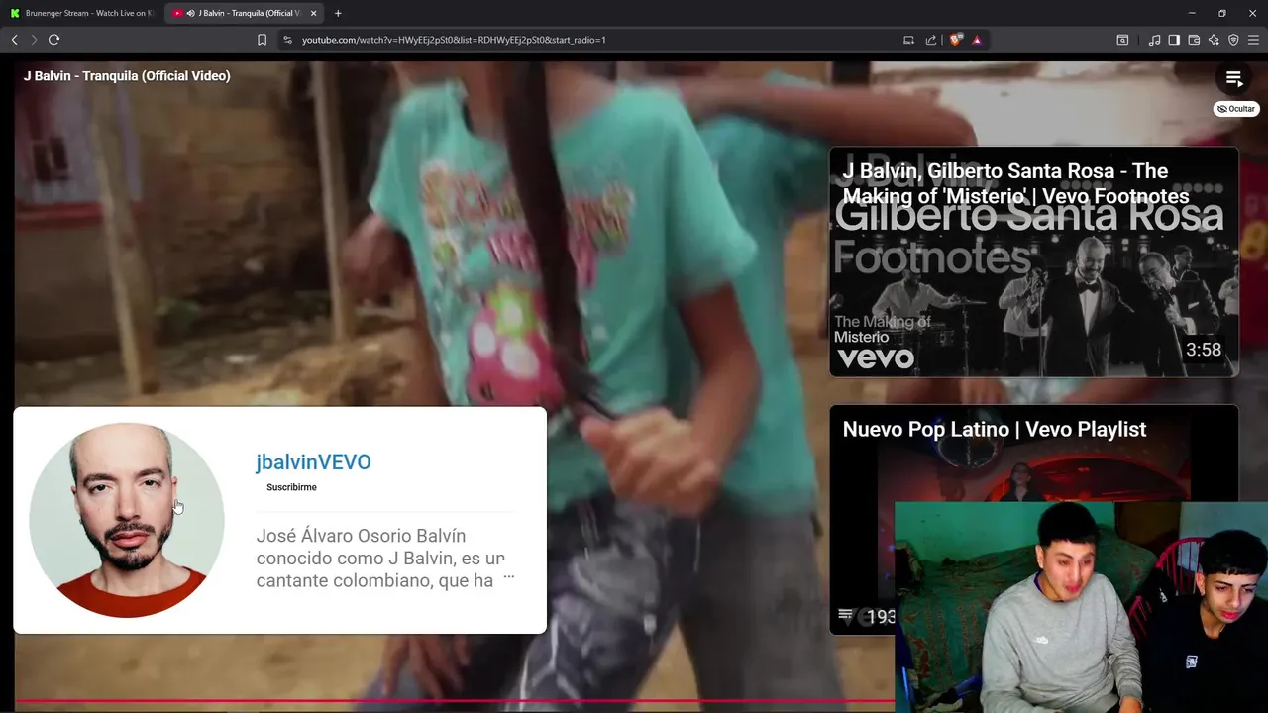
Task: Open a new browser tab
Action: [x=338, y=13]
